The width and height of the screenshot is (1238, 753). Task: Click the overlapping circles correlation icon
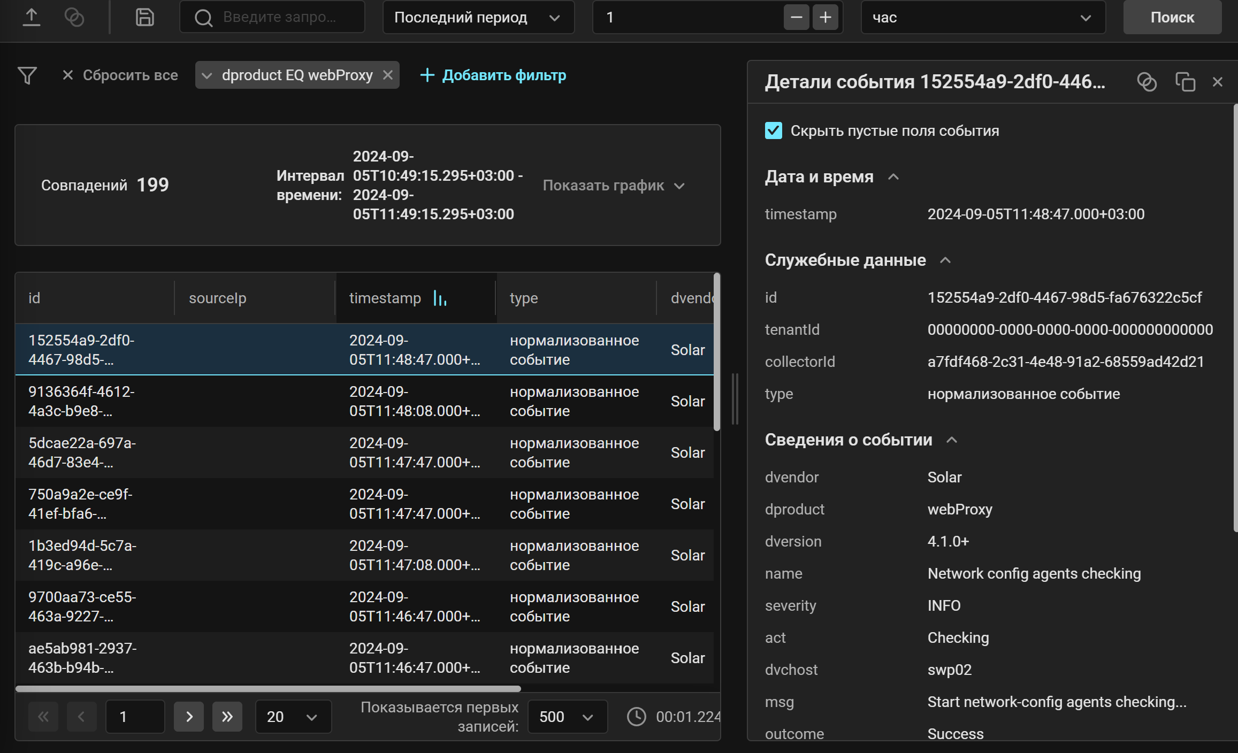pyautogui.click(x=75, y=17)
